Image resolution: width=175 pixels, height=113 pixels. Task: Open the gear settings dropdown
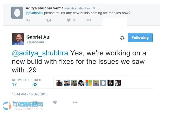point(122,38)
